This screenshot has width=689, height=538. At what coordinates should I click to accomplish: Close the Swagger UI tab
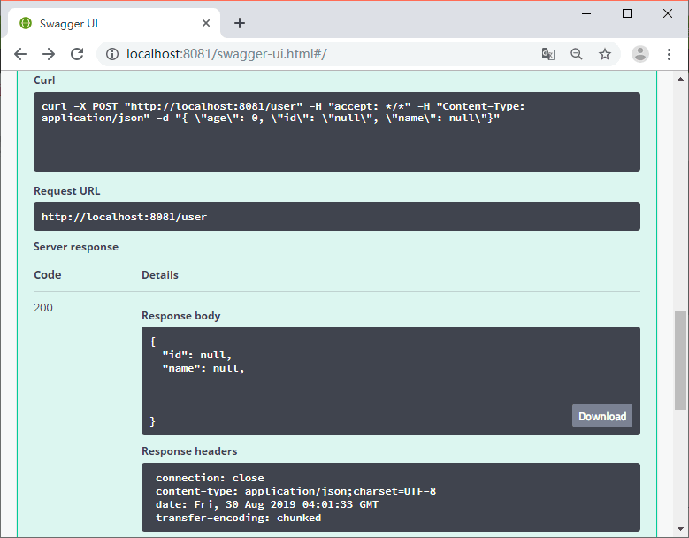(x=206, y=23)
